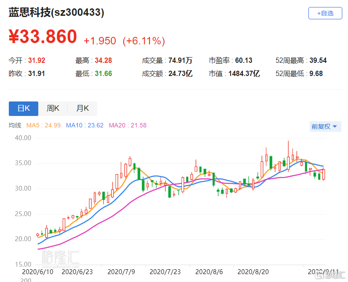The image size is (348, 282).
Task: Click the 40.00 price axis label
Action: [23, 138]
